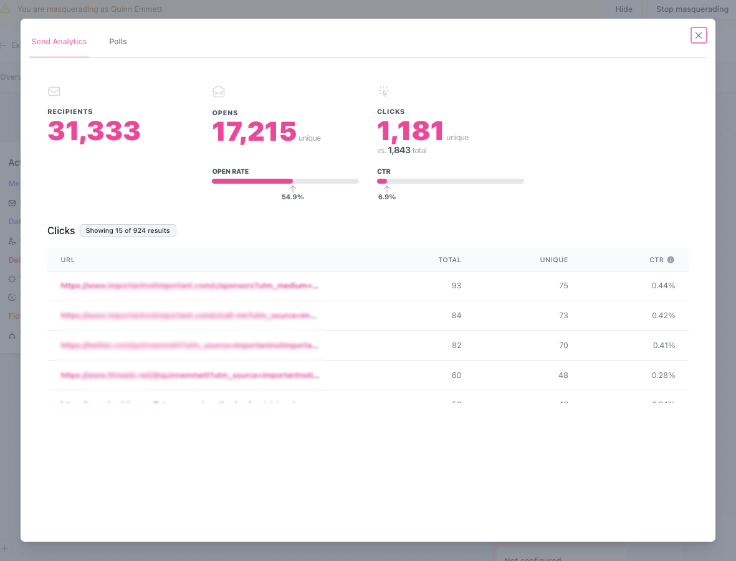Click the Showing 15 of 924 results badge
The height and width of the screenshot is (561, 736).
[x=128, y=230]
